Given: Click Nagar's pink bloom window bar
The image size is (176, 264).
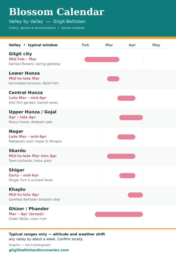Looking at the screenshot, I should (126, 137).
